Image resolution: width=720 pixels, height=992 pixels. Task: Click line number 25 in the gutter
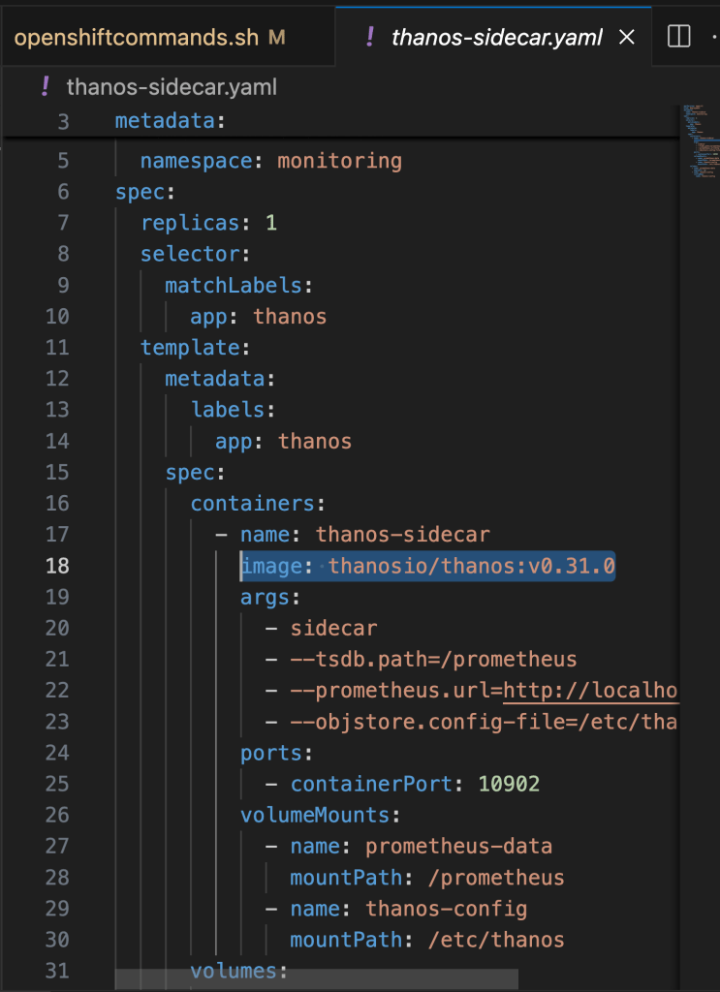(x=57, y=784)
